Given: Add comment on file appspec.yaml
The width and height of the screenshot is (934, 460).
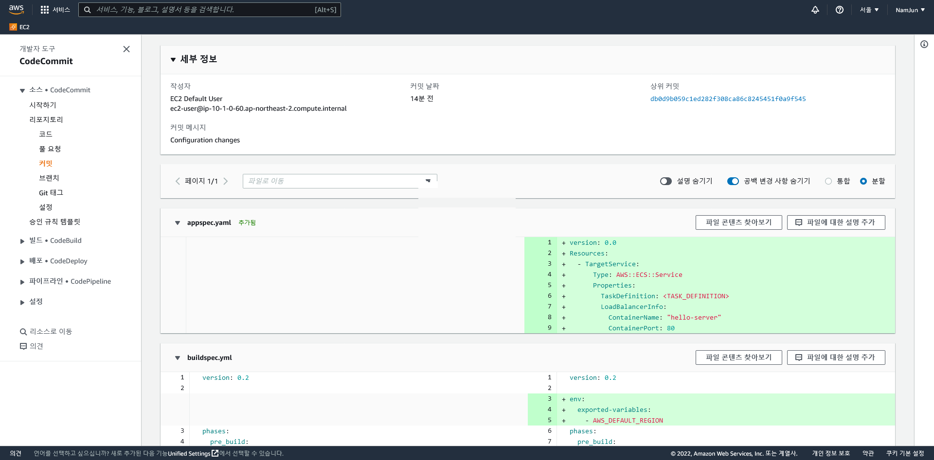Looking at the screenshot, I should (836, 222).
